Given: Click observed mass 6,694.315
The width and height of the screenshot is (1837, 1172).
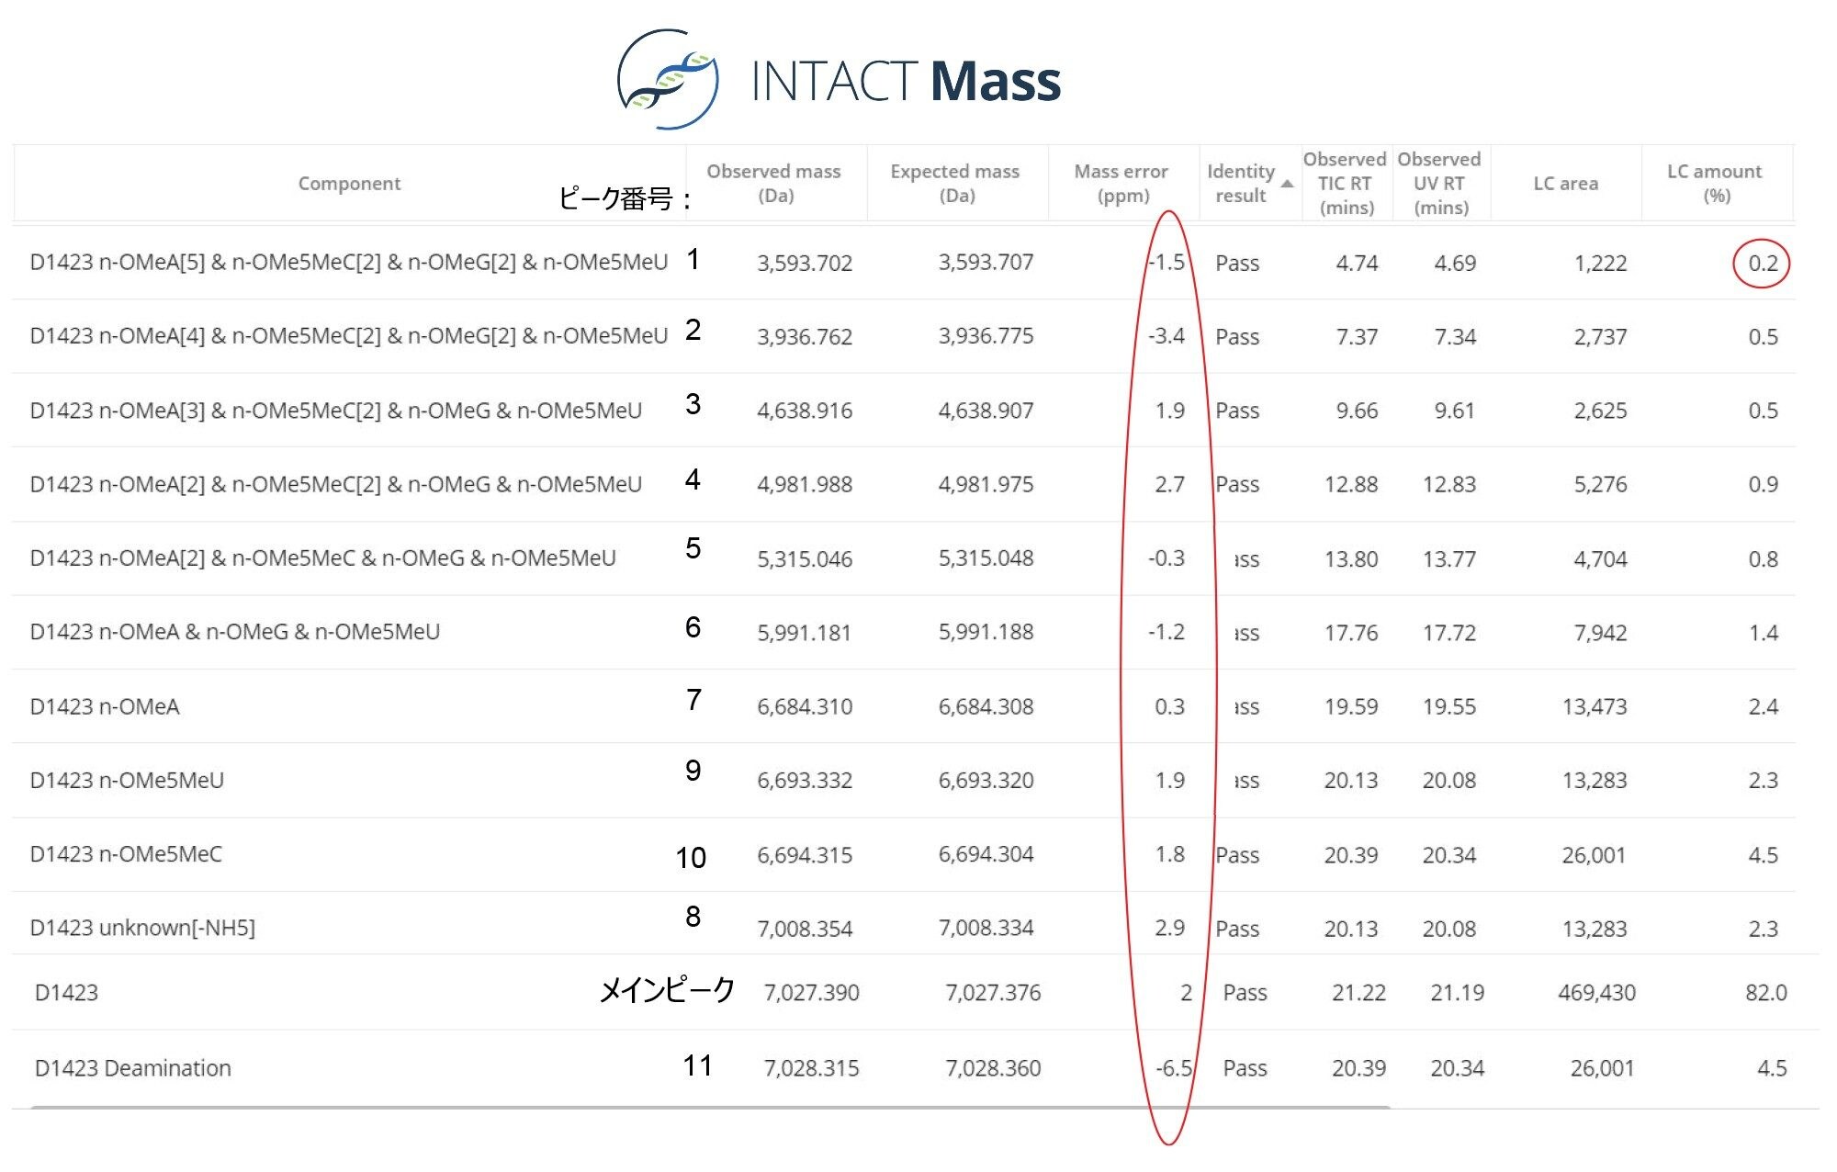Looking at the screenshot, I should (x=805, y=854).
